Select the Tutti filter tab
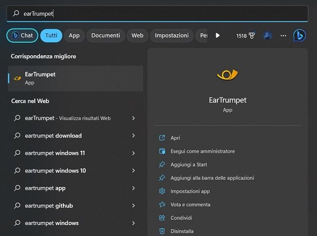The image size is (317, 236). 51,35
